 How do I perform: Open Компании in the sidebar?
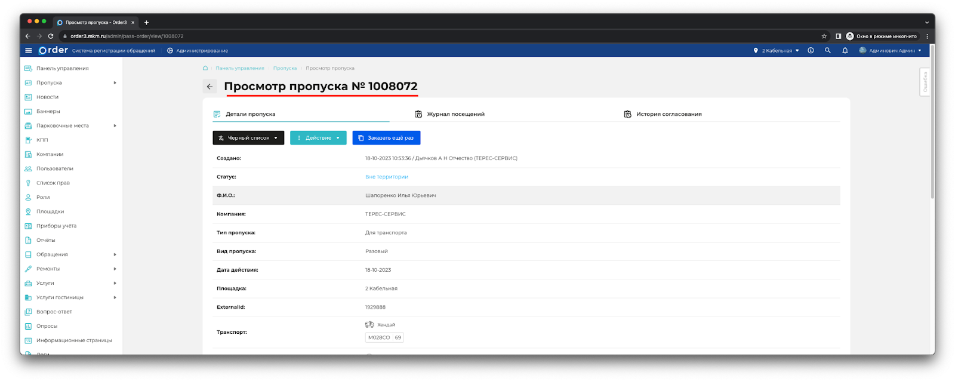[x=50, y=155]
